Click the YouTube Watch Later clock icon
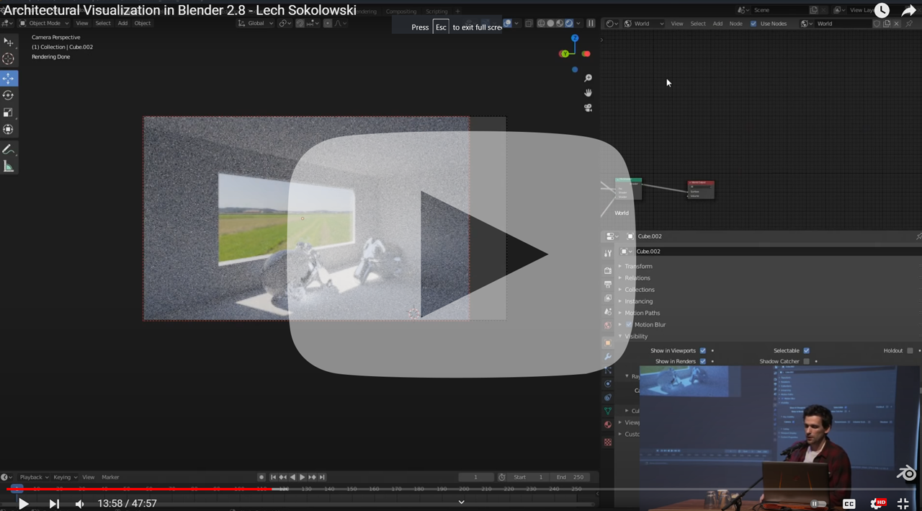922x511 pixels. (882, 11)
